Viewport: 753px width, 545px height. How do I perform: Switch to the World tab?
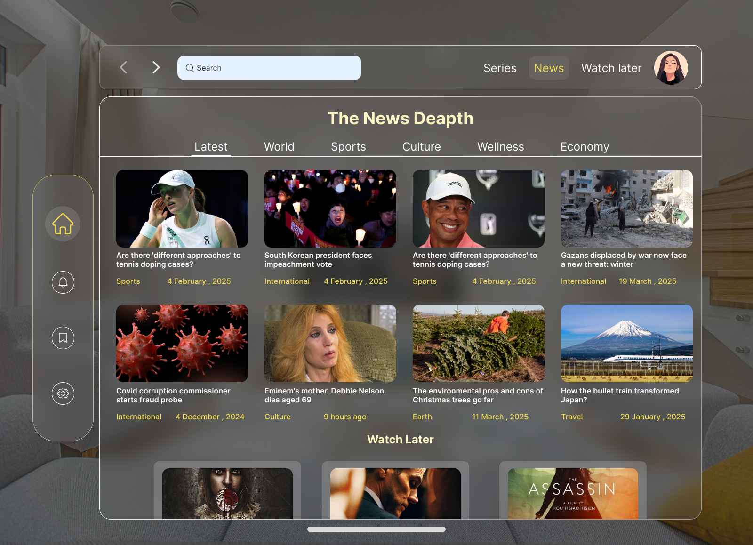pos(279,147)
